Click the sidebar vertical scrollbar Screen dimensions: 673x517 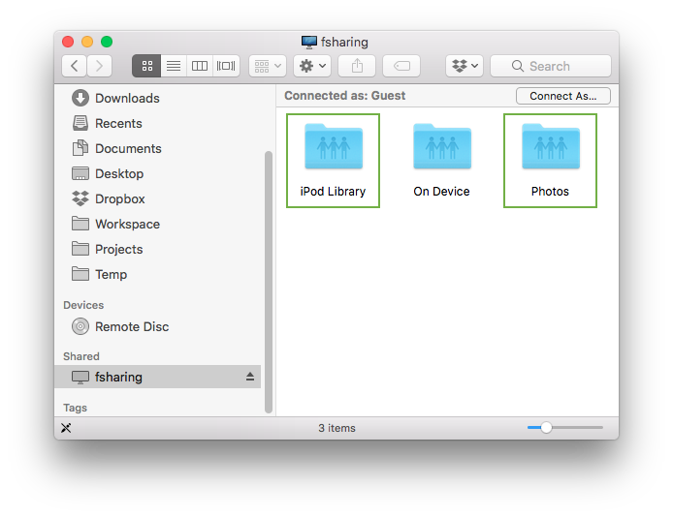(x=269, y=283)
